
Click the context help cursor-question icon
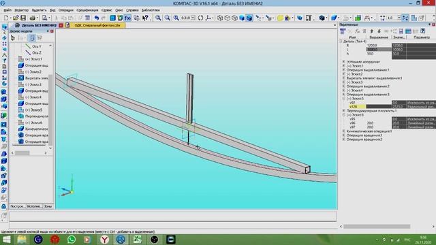[145, 18]
